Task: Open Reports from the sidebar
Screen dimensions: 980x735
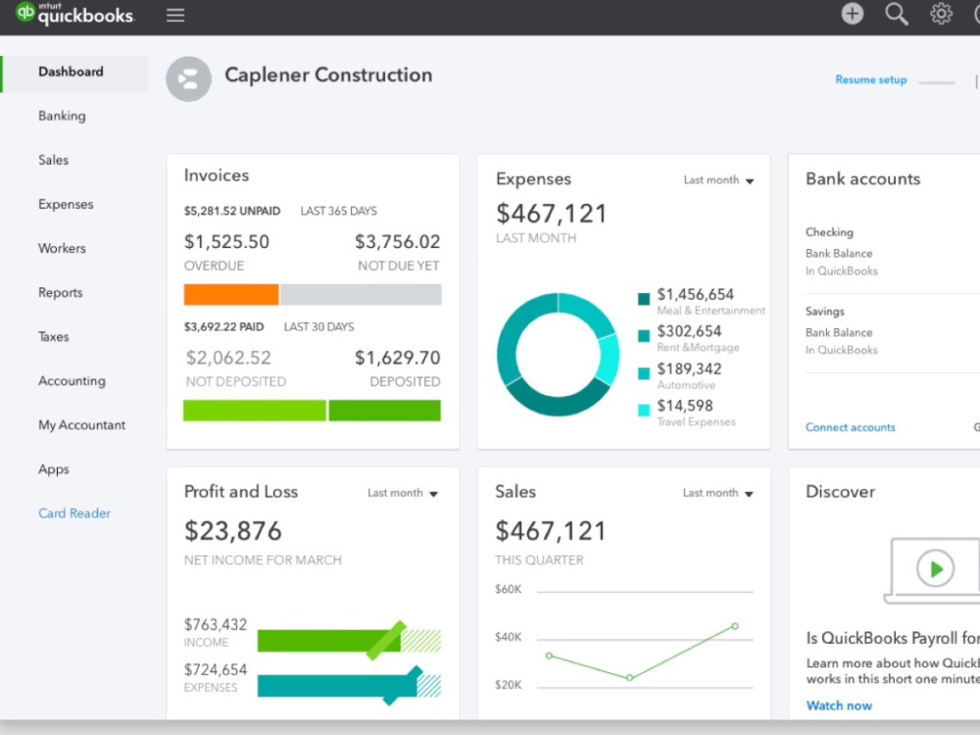Action: click(60, 292)
